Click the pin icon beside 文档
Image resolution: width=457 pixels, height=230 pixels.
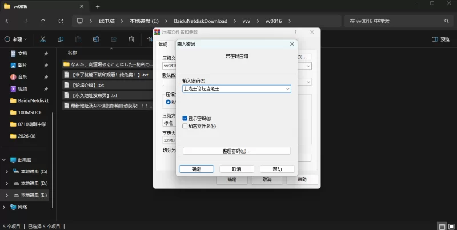click(x=46, y=54)
